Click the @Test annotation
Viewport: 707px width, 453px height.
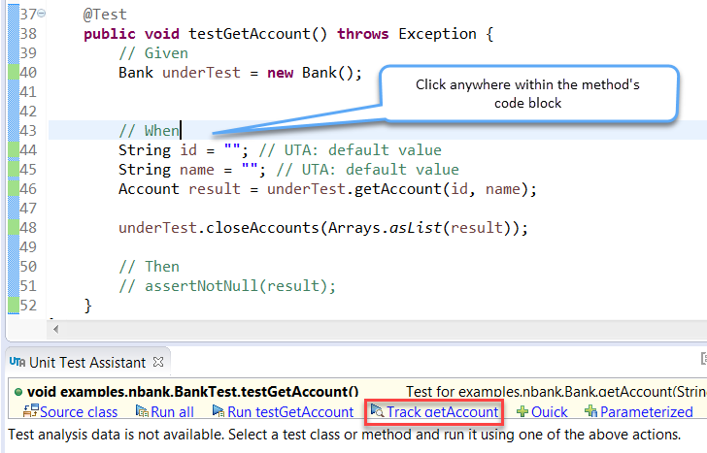tap(105, 15)
